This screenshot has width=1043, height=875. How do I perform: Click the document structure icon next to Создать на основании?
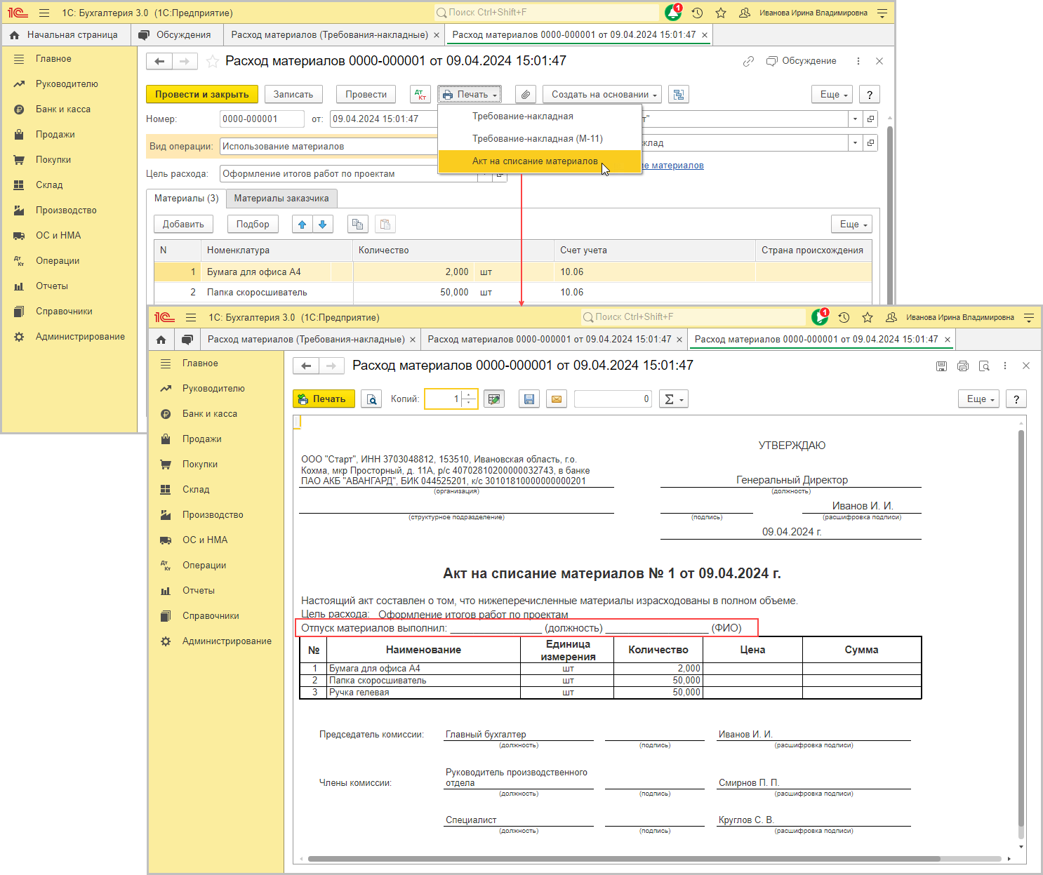(679, 94)
